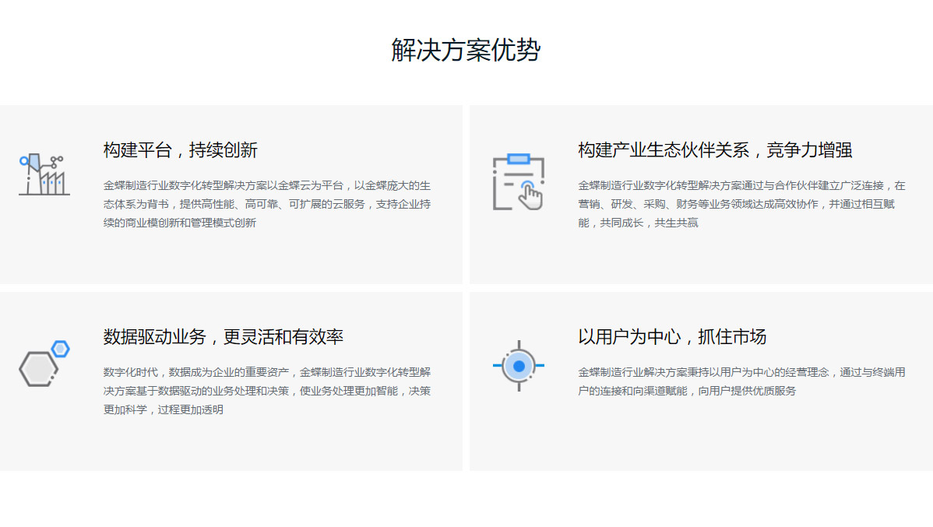933x527 pixels.
Task: Click the paragraph beginning 数字化时代，数据成为企业的重要资产
Action: tap(267, 391)
